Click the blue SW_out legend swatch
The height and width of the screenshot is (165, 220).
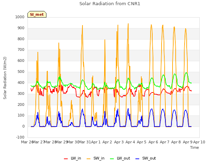pyautogui.click(x=137, y=159)
